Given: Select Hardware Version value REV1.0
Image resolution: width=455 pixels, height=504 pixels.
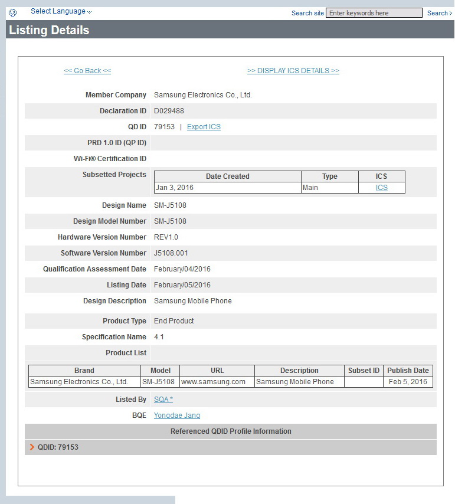Looking at the screenshot, I should click(x=166, y=237).
